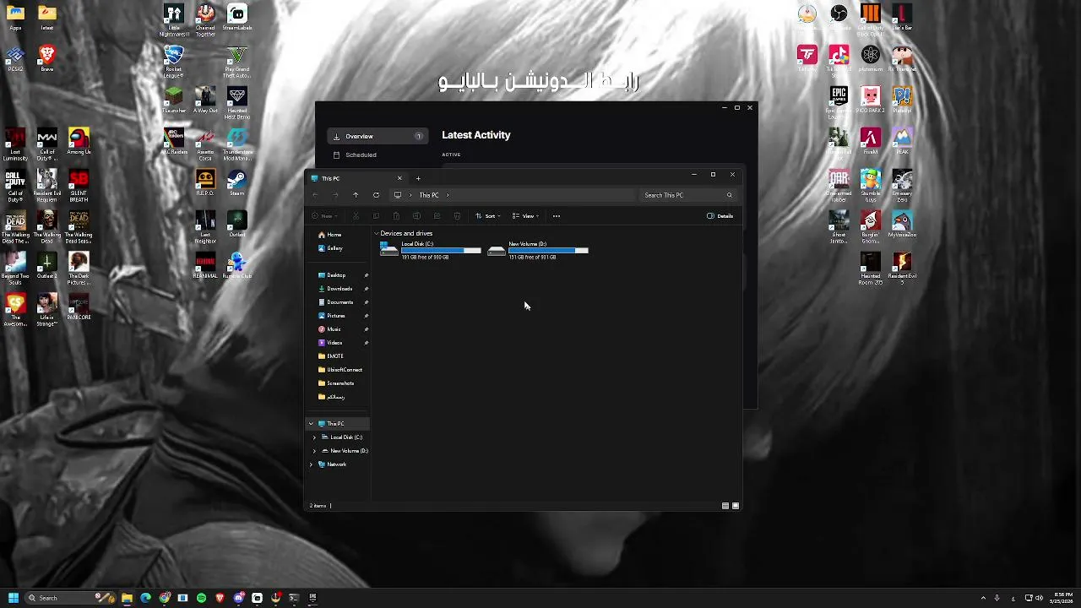Expand New Volume (D:) in the tree

(x=314, y=451)
